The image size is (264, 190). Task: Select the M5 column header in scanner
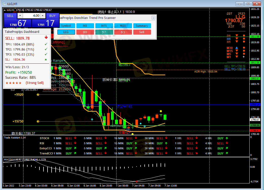click(85, 26)
